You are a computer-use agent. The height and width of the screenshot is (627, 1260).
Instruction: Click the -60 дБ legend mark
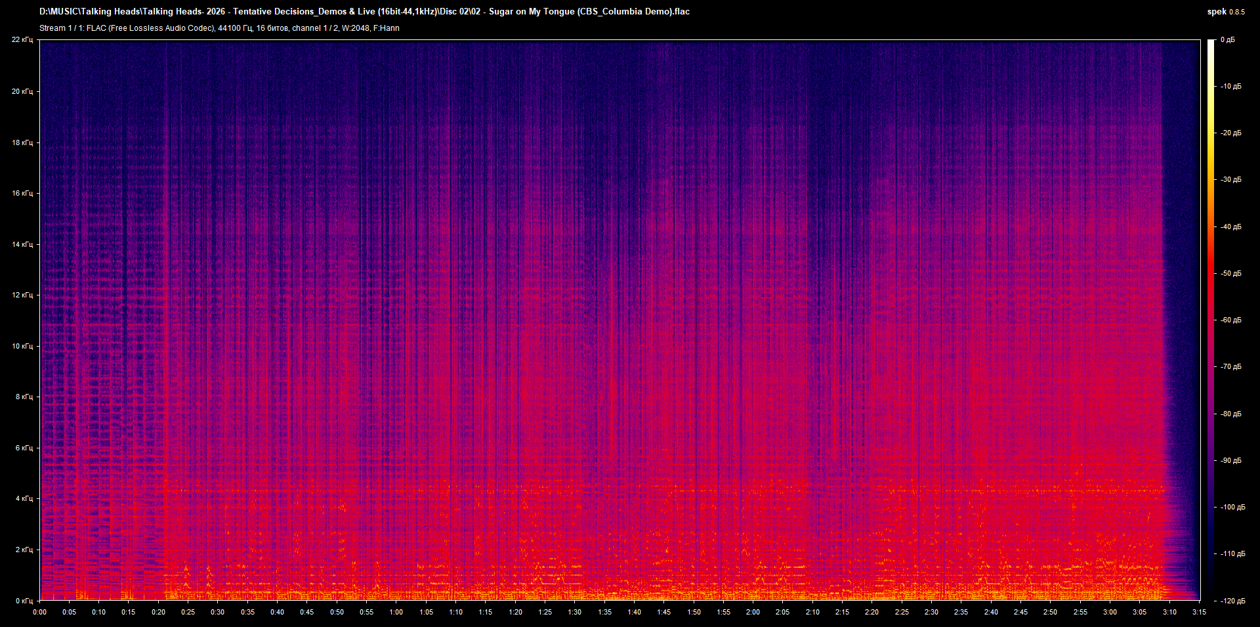(x=1230, y=320)
